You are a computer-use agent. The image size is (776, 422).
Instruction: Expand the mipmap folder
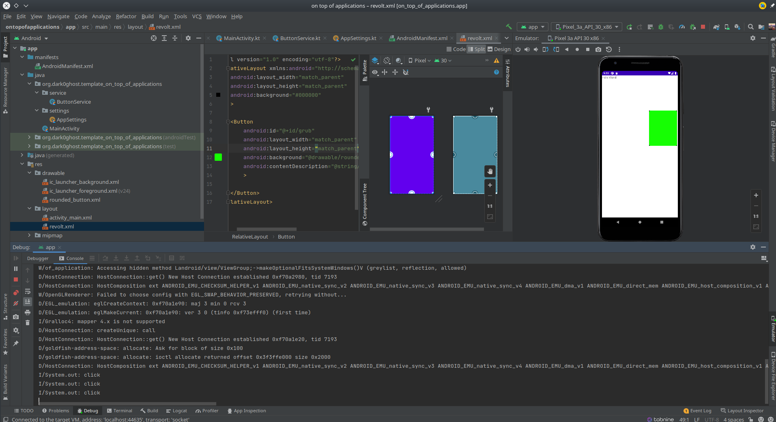tap(30, 235)
